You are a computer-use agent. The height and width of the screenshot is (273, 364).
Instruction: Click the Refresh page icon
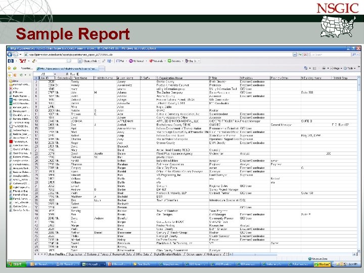point(300,55)
